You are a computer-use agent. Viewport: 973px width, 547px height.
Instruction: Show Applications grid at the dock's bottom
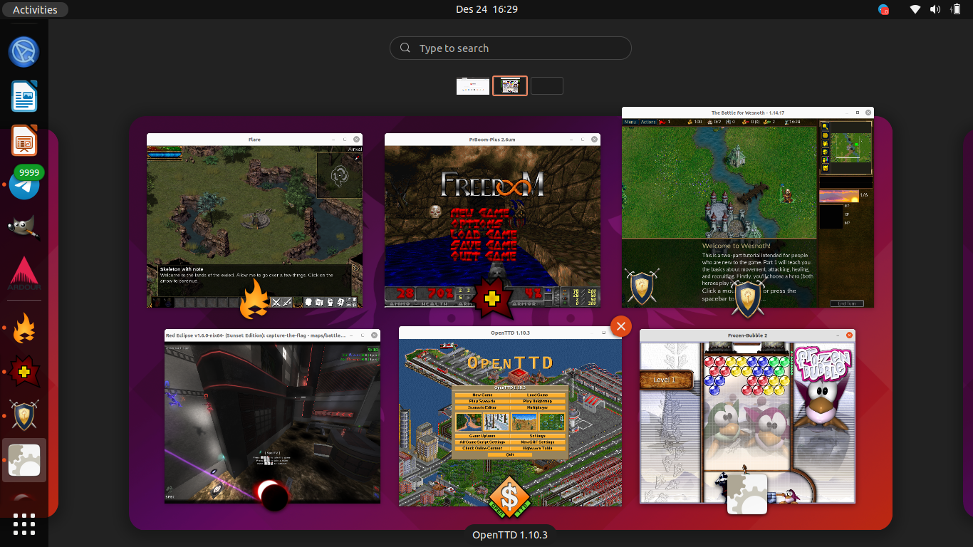[x=24, y=524]
